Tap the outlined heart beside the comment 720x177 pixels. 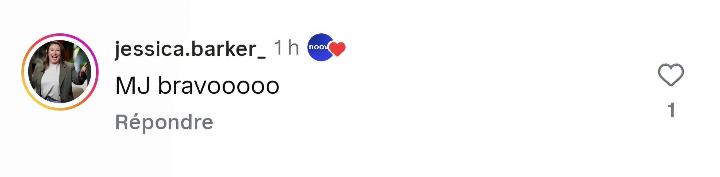(x=670, y=75)
